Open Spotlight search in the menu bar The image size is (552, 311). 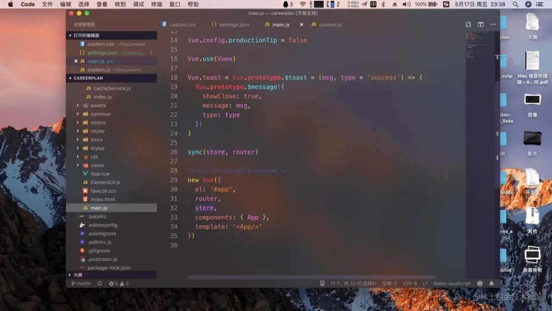[x=515, y=5]
